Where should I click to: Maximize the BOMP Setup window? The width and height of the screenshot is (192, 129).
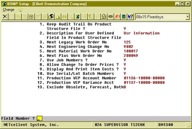(182, 4)
